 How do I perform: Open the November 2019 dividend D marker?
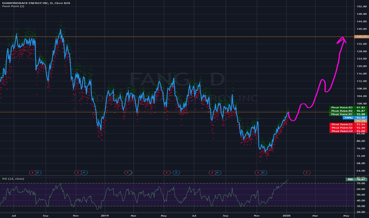click(x=264, y=173)
